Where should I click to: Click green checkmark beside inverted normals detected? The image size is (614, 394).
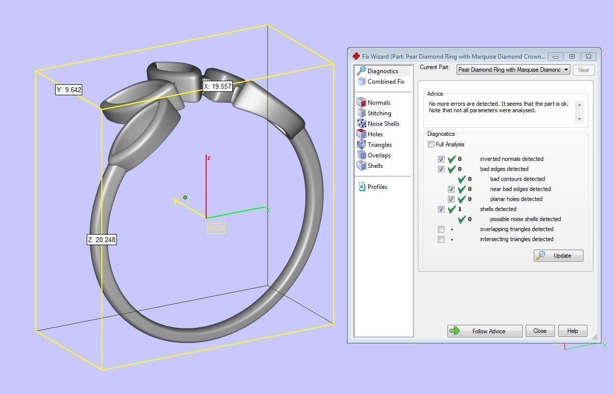coord(452,159)
